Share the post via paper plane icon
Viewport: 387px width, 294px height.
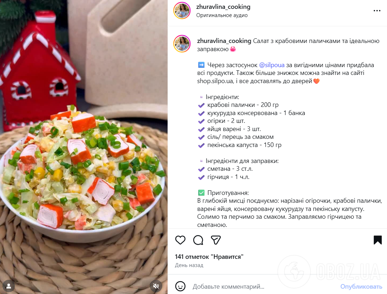[216, 240]
